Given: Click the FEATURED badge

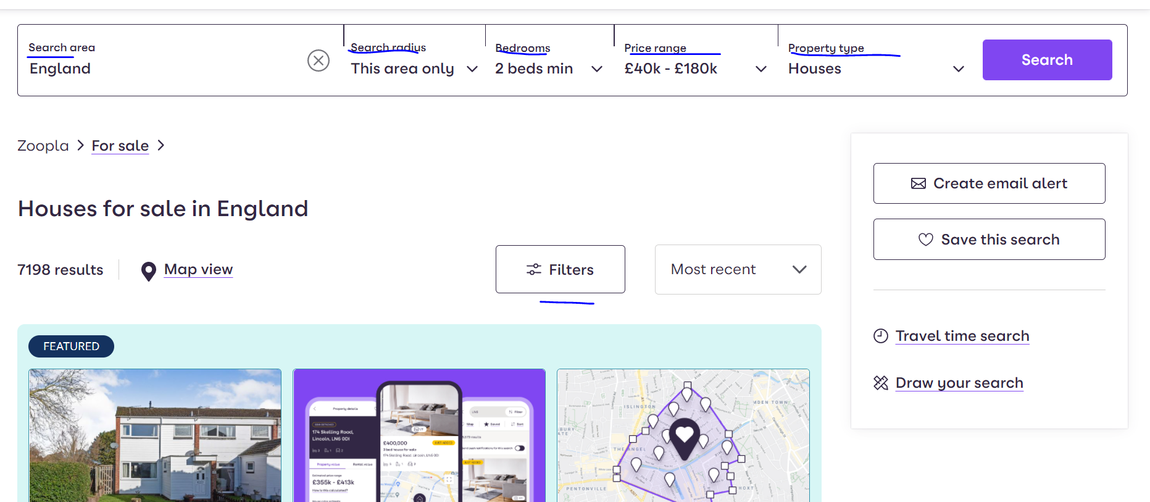Looking at the screenshot, I should tap(71, 346).
